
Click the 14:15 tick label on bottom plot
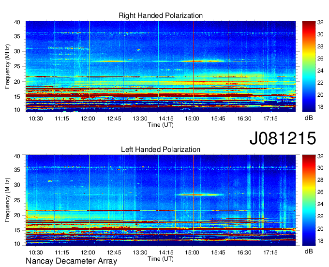click(x=166, y=252)
